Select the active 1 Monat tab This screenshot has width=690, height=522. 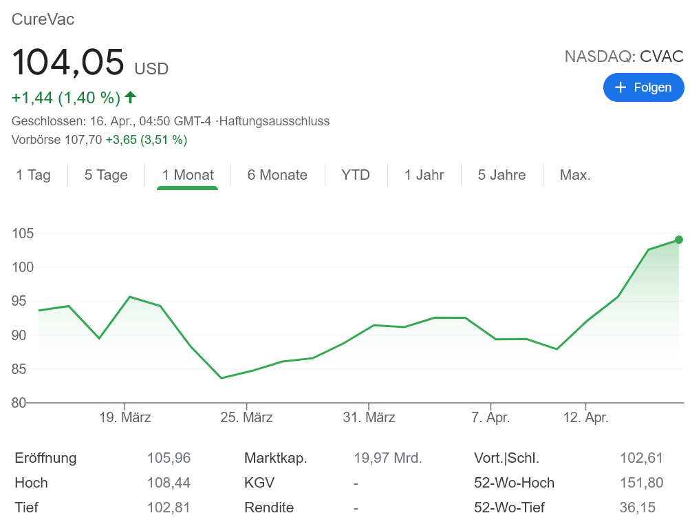[x=188, y=175]
